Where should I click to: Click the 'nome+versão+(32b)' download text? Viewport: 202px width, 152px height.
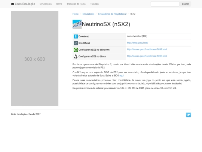click(x=137, y=36)
